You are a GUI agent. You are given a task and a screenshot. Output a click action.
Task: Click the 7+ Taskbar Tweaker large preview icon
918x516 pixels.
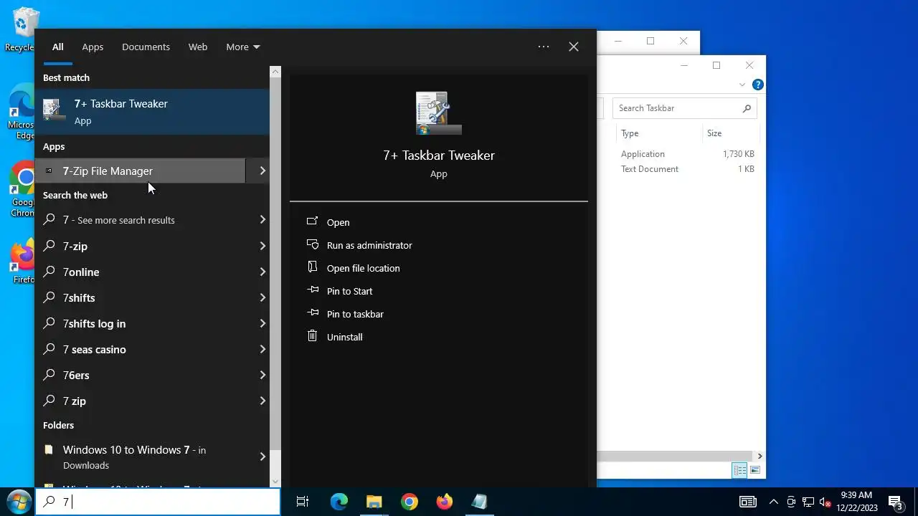pyautogui.click(x=438, y=113)
